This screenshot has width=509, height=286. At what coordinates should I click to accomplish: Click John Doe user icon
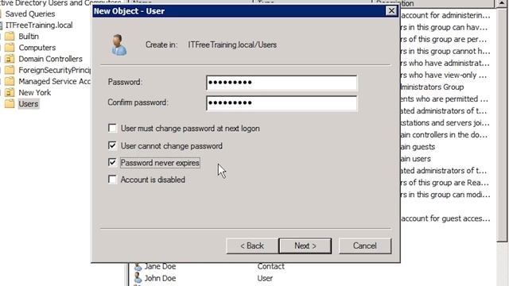click(x=138, y=278)
